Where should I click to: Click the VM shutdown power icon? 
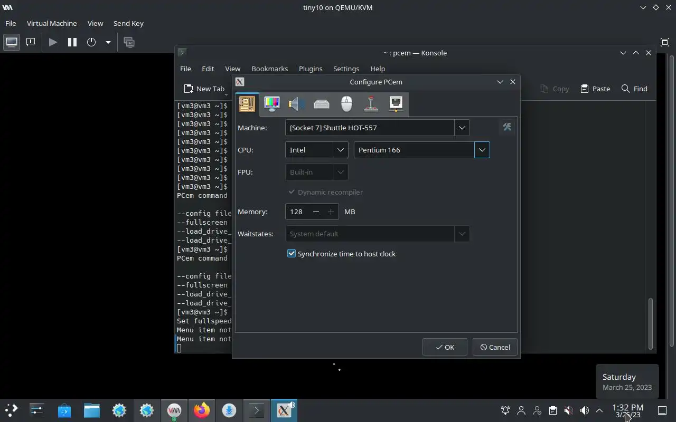[91, 42]
